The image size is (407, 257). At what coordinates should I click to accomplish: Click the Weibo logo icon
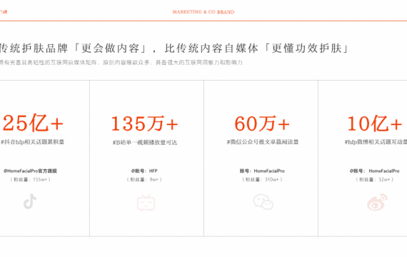(x=377, y=202)
